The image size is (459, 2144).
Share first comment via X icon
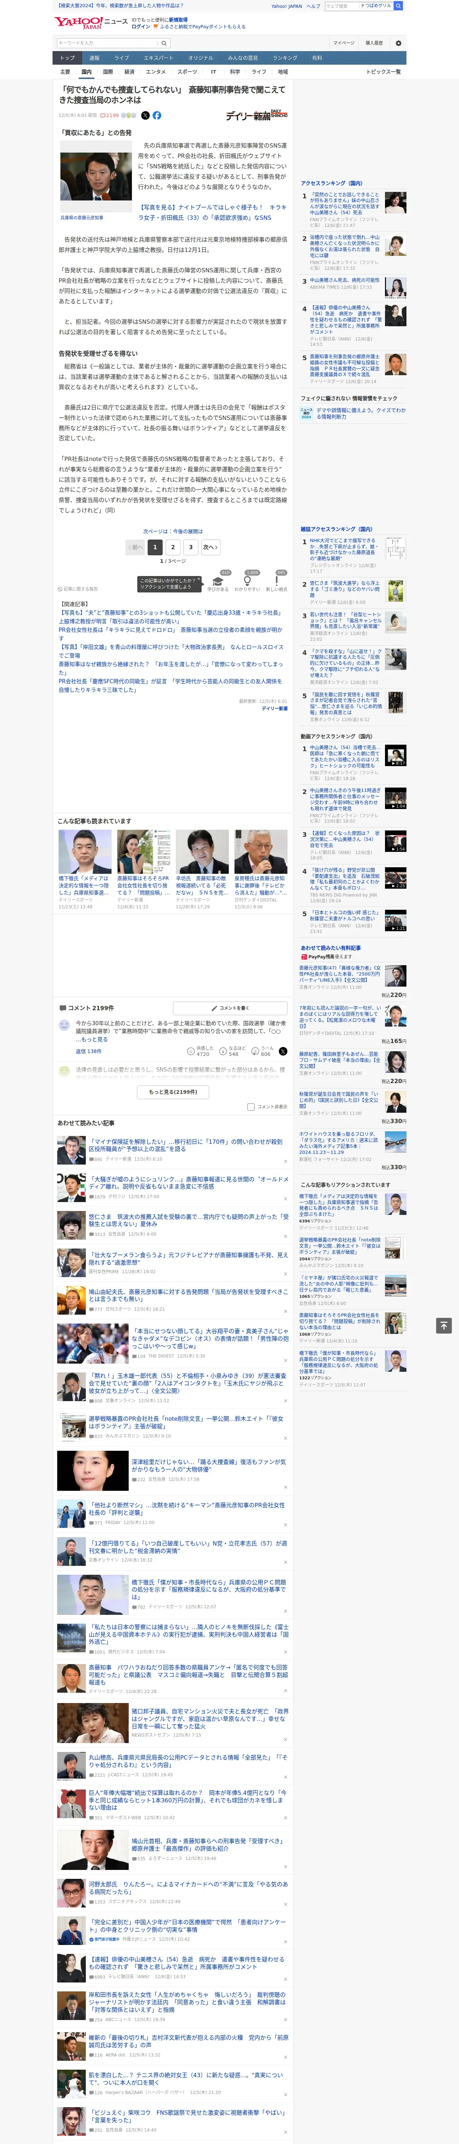282,1051
